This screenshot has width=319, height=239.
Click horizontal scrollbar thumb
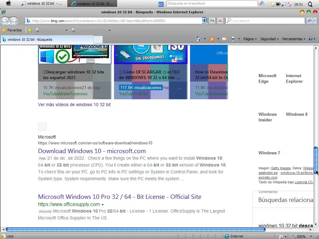pos(136,229)
